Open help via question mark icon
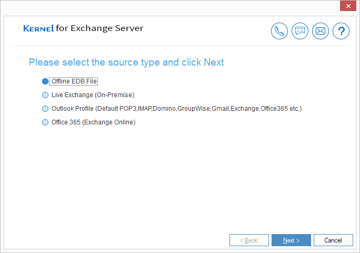The image size is (360, 253). click(x=341, y=31)
